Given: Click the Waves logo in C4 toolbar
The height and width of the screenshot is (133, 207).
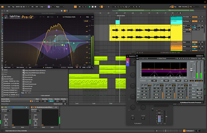Looking at the screenshot, I should coord(137,58).
